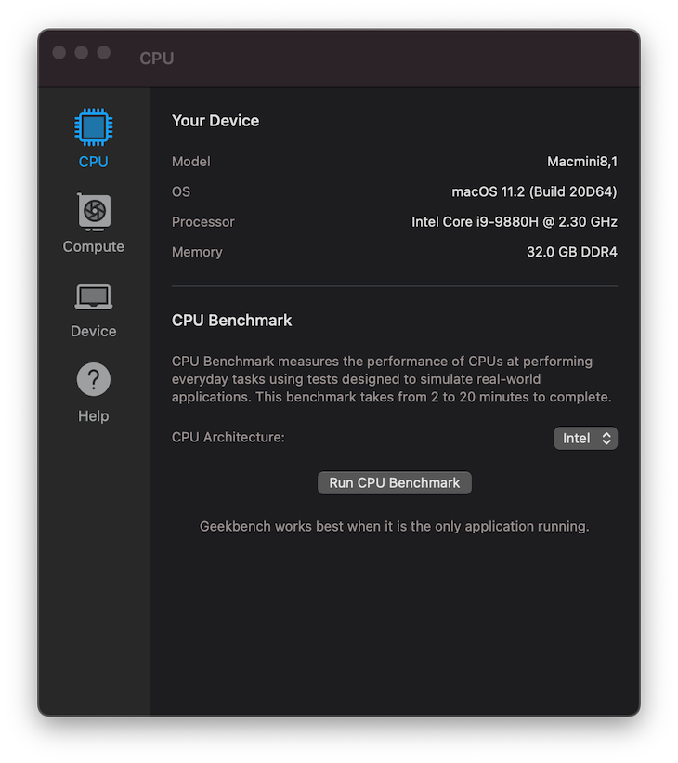
Task: Minimize the window with the middle title bar dot
Action: point(81,53)
